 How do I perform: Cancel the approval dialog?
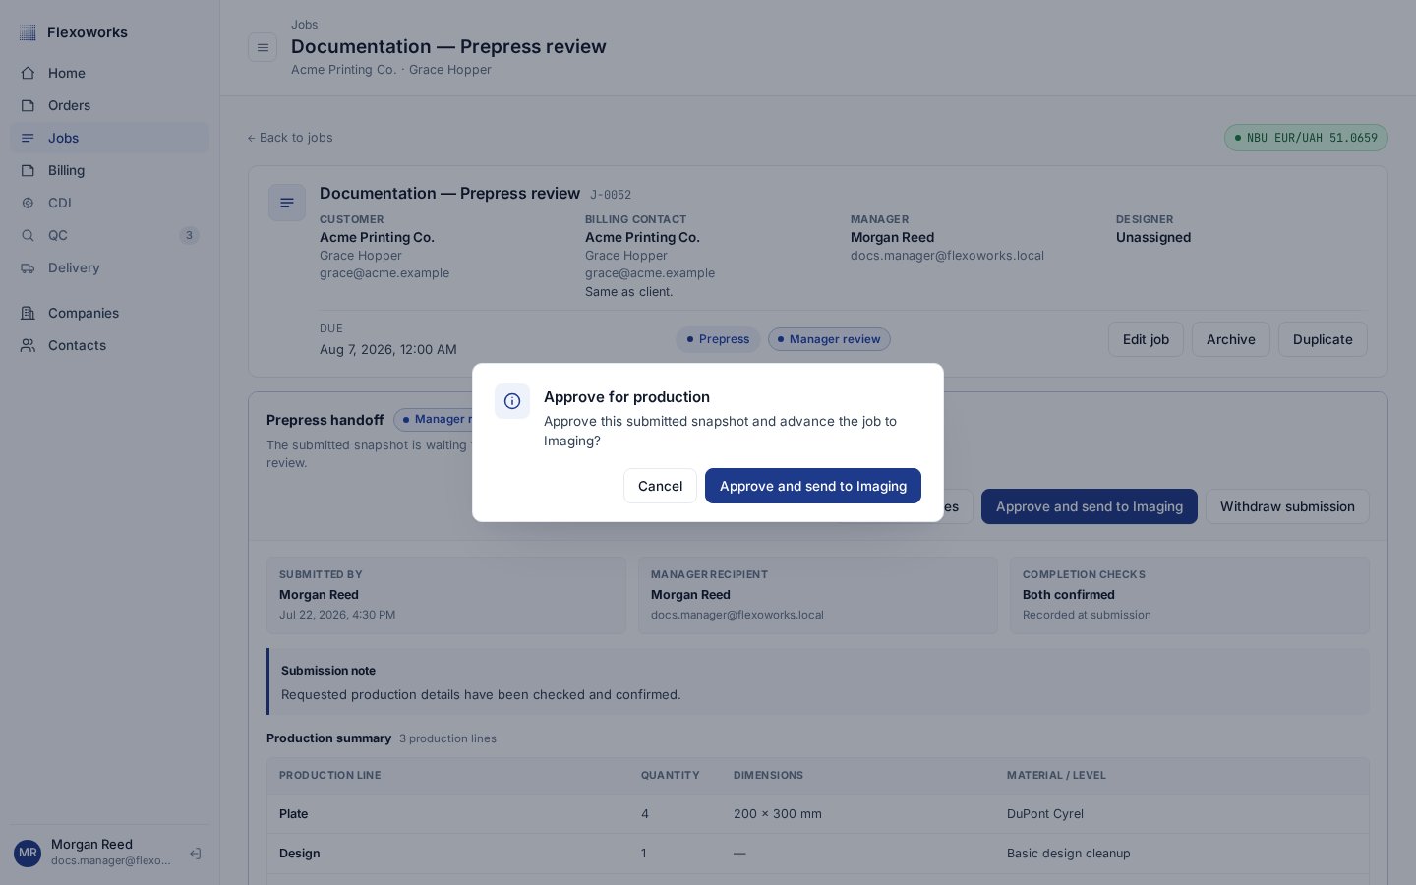660,486
